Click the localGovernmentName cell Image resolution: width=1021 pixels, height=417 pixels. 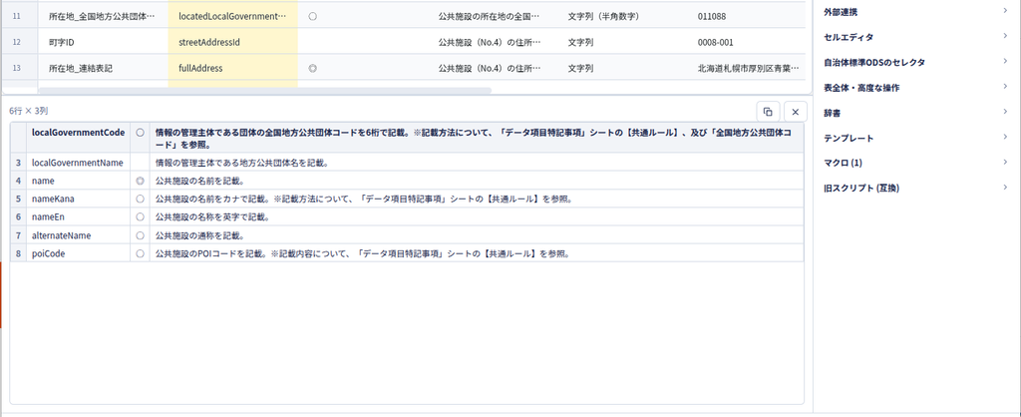[78, 163]
